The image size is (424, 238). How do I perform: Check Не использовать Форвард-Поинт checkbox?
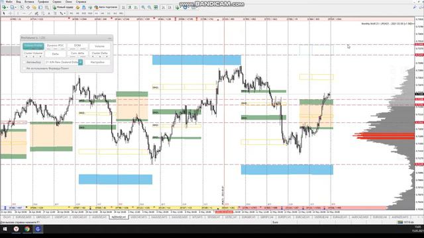[25, 69]
